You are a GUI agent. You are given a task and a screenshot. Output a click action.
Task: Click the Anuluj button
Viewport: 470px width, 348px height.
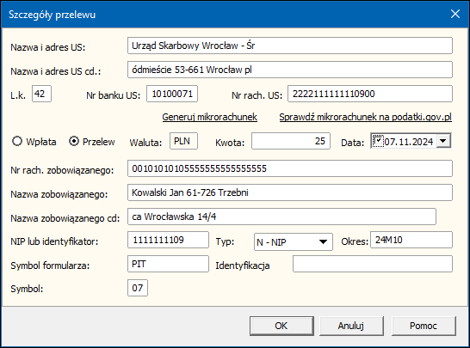(x=351, y=326)
